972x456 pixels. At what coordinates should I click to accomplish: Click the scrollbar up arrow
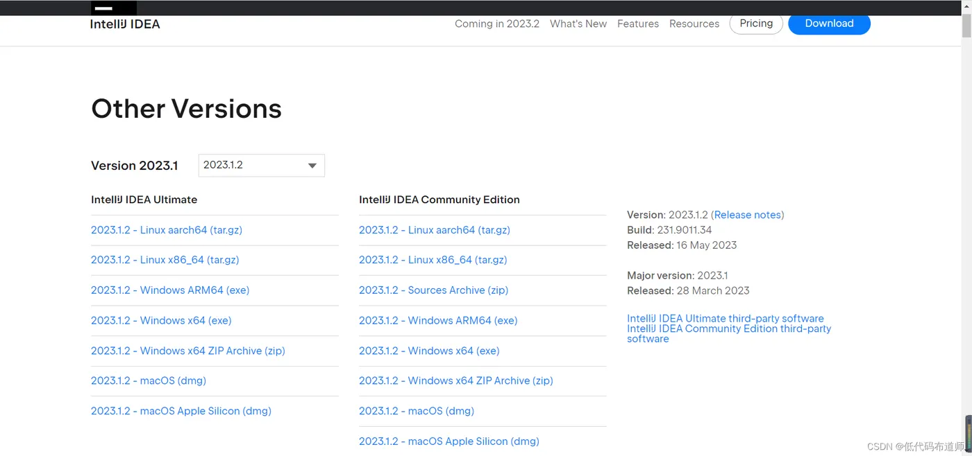point(966,6)
